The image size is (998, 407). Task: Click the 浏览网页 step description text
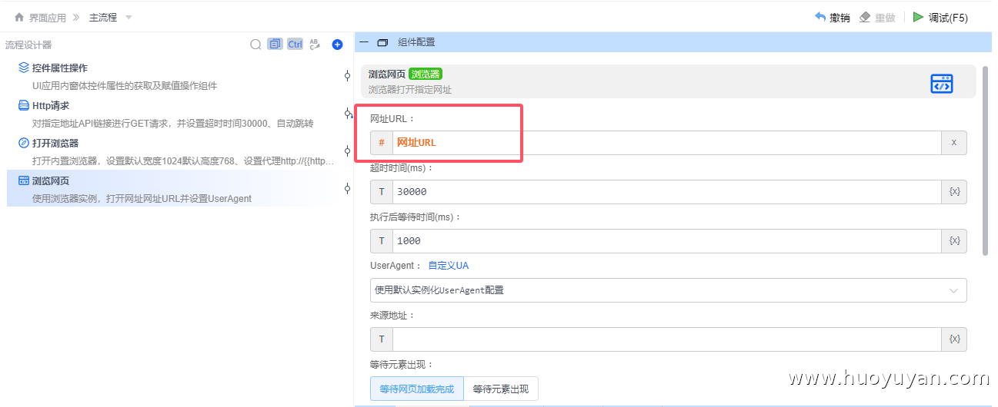point(142,199)
